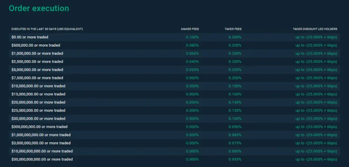Viewport: 349px width, 167px height.
Task: Select the '$15,000,000.00 or more traded' row label
Action: tap(38, 94)
